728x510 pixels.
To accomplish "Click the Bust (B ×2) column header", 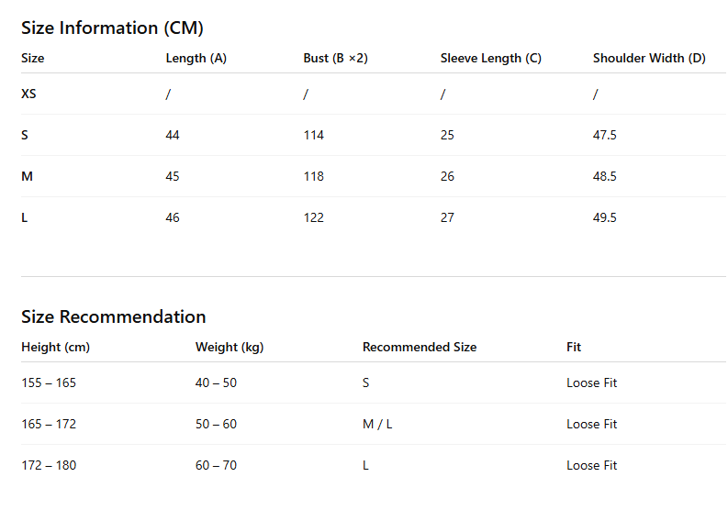I will click(335, 59).
